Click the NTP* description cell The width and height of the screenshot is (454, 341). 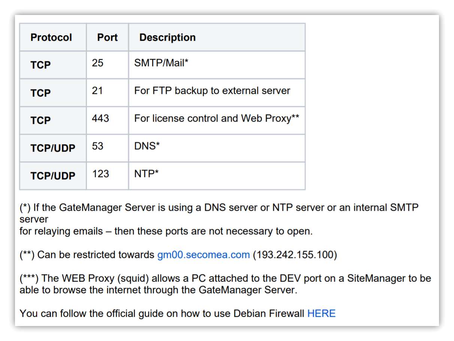217,176
